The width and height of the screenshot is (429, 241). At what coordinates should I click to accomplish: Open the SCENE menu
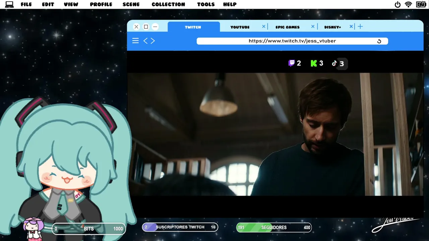coord(131,4)
